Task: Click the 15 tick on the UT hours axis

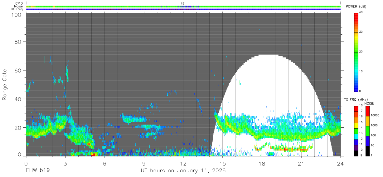Action: click(223, 164)
